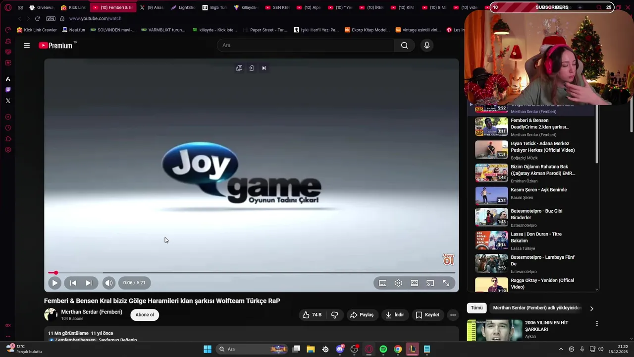Launch Google Chrome from taskbar
Screen dimensions: 634x357
398,349
